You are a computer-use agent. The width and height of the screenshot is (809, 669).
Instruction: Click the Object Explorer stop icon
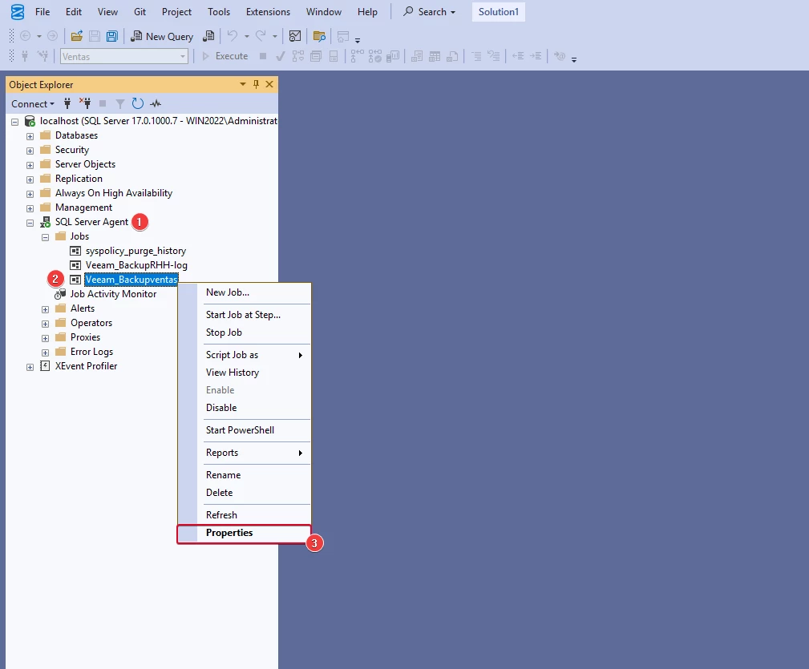click(103, 103)
